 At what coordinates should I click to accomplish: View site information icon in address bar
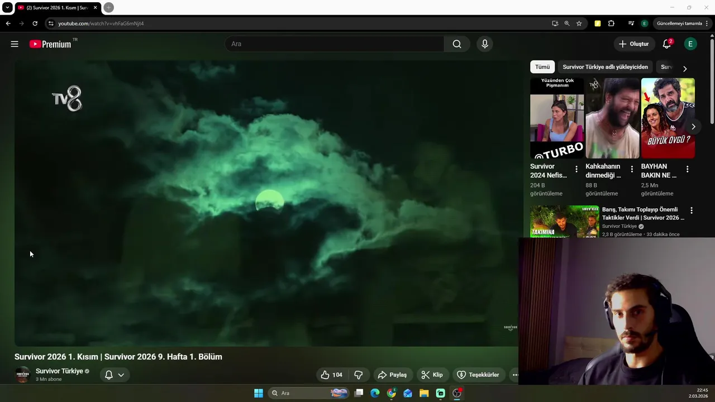[51, 23]
